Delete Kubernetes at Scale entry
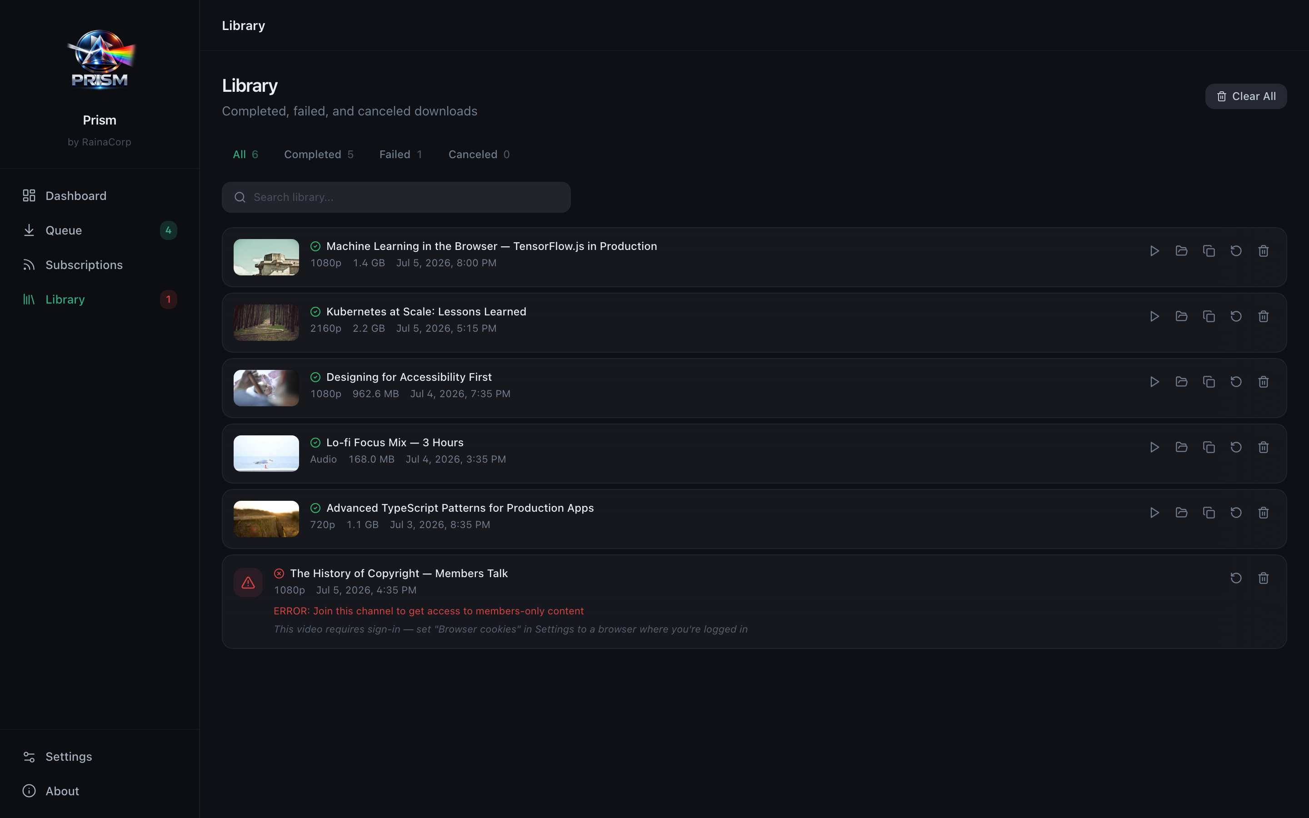The height and width of the screenshot is (818, 1309). click(1264, 316)
